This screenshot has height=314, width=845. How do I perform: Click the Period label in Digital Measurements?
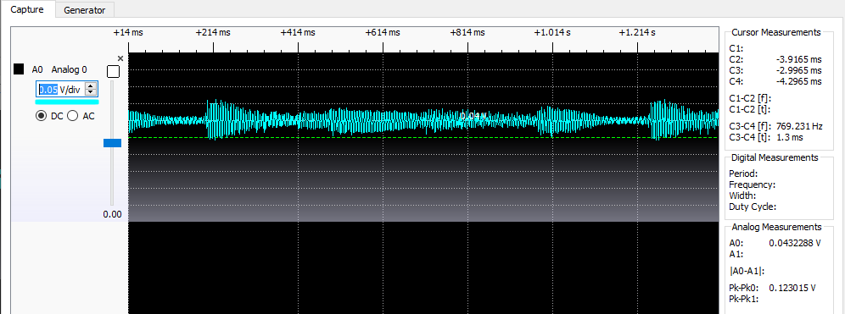743,174
